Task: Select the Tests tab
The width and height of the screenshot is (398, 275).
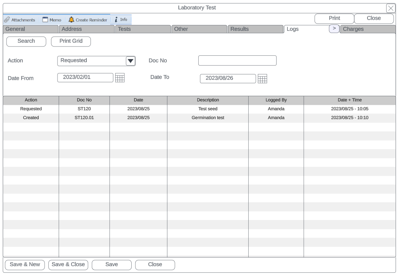Action: click(143, 29)
